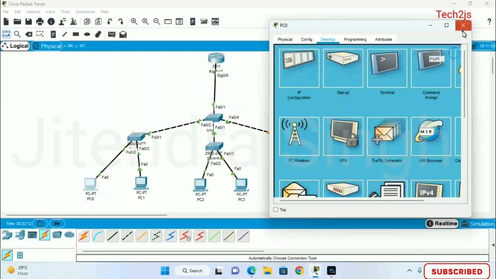Open the Extensions menu
Viewport: 496px width, 279px height.
(x=85, y=12)
